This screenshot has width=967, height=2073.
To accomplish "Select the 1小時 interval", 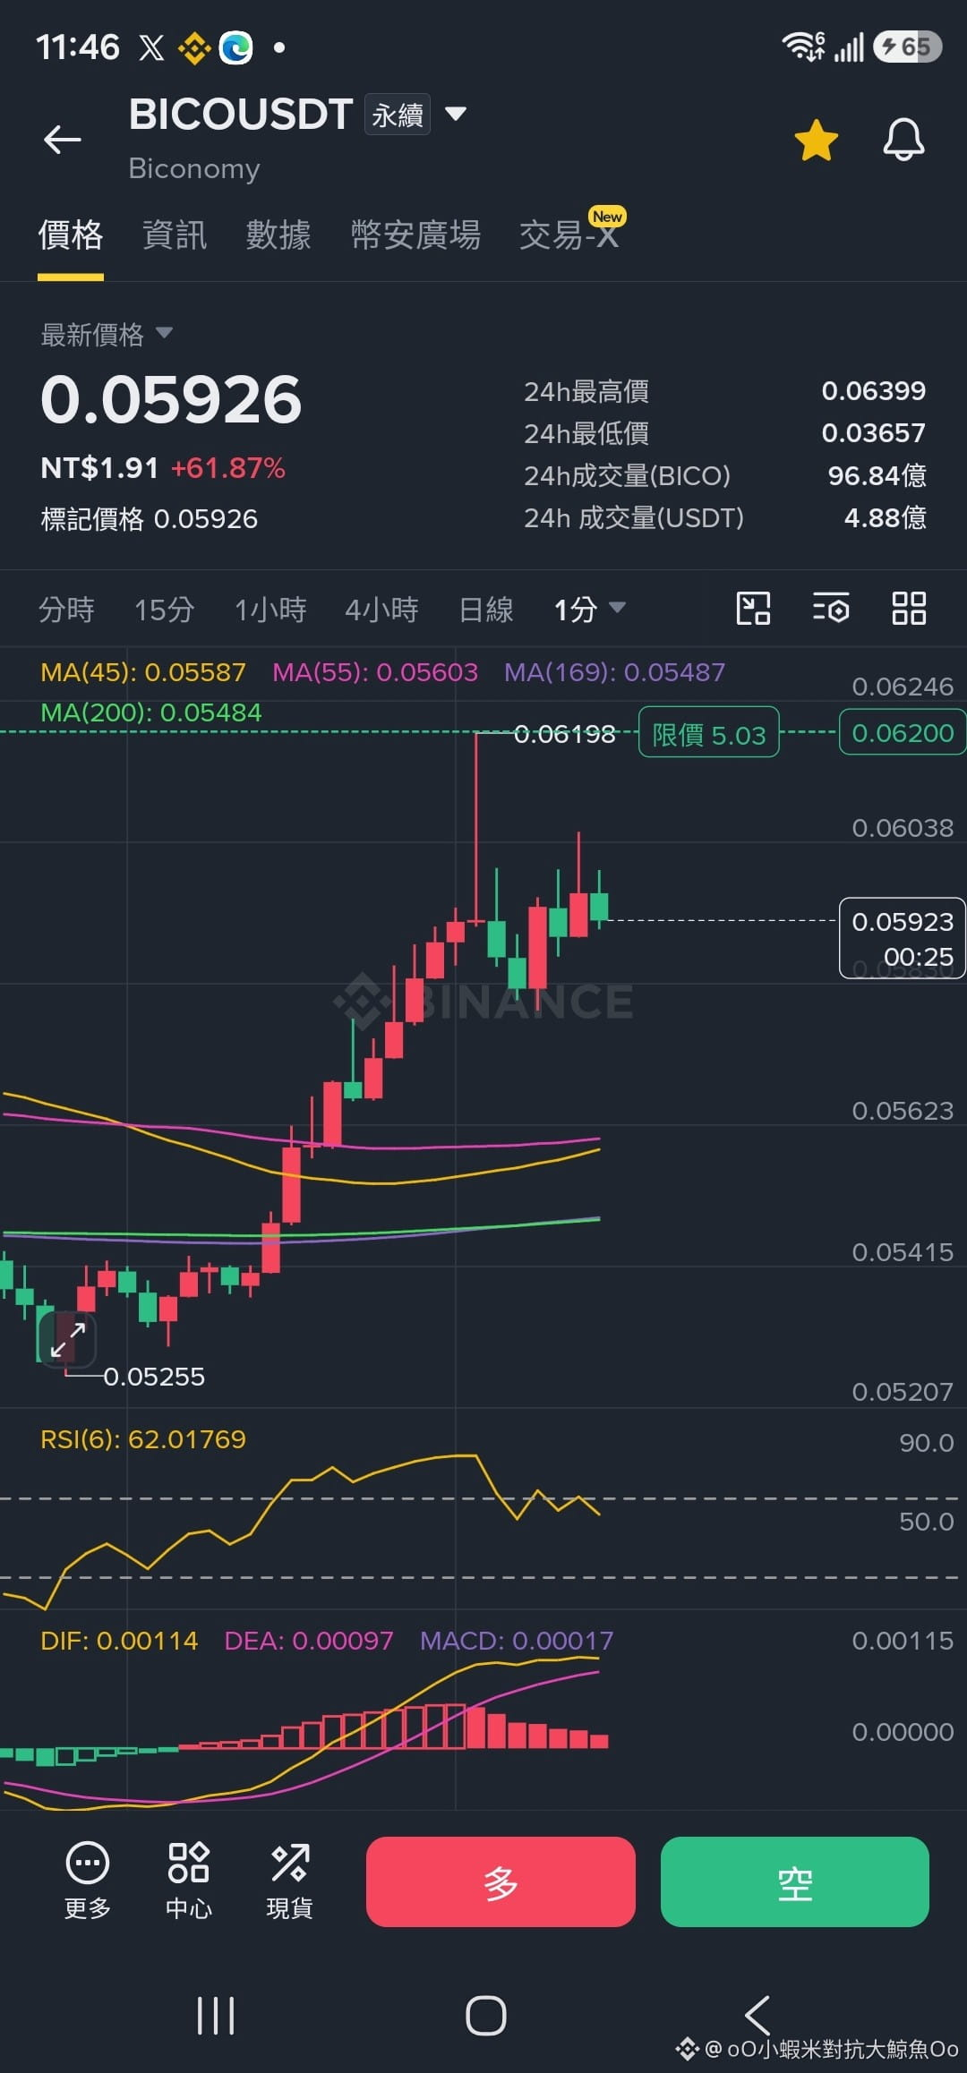I will coord(270,610).
